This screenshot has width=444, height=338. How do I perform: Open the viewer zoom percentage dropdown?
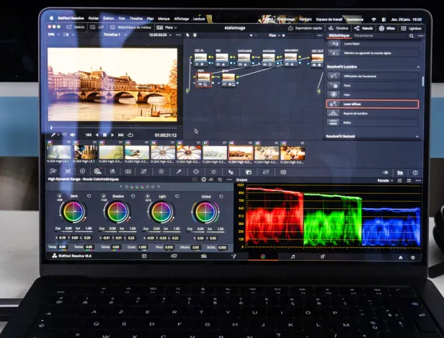pos(54,35)
